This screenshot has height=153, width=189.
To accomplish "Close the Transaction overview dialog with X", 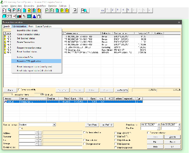I will 179,22.
